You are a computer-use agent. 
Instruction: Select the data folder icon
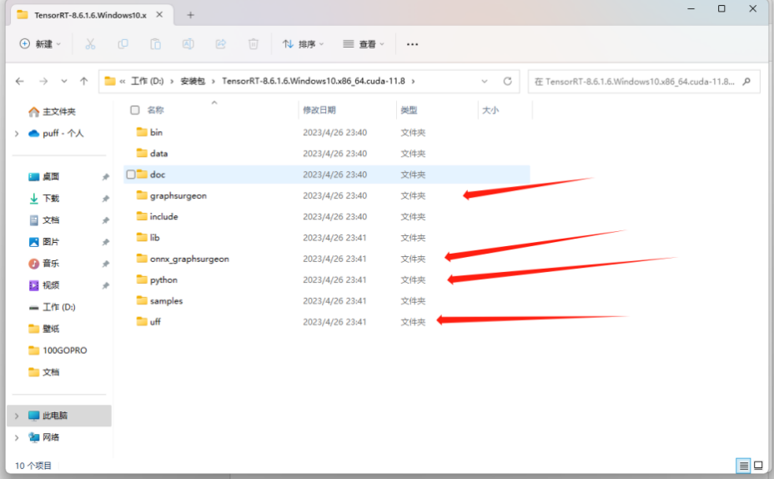(142, 153)
